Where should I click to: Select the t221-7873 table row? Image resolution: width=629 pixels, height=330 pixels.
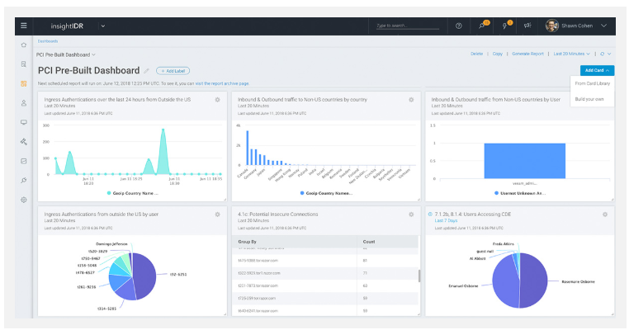[325, 285]
